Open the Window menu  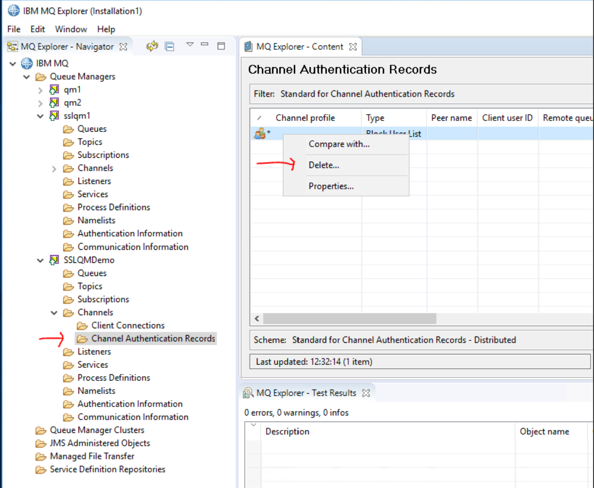point(71,29)
